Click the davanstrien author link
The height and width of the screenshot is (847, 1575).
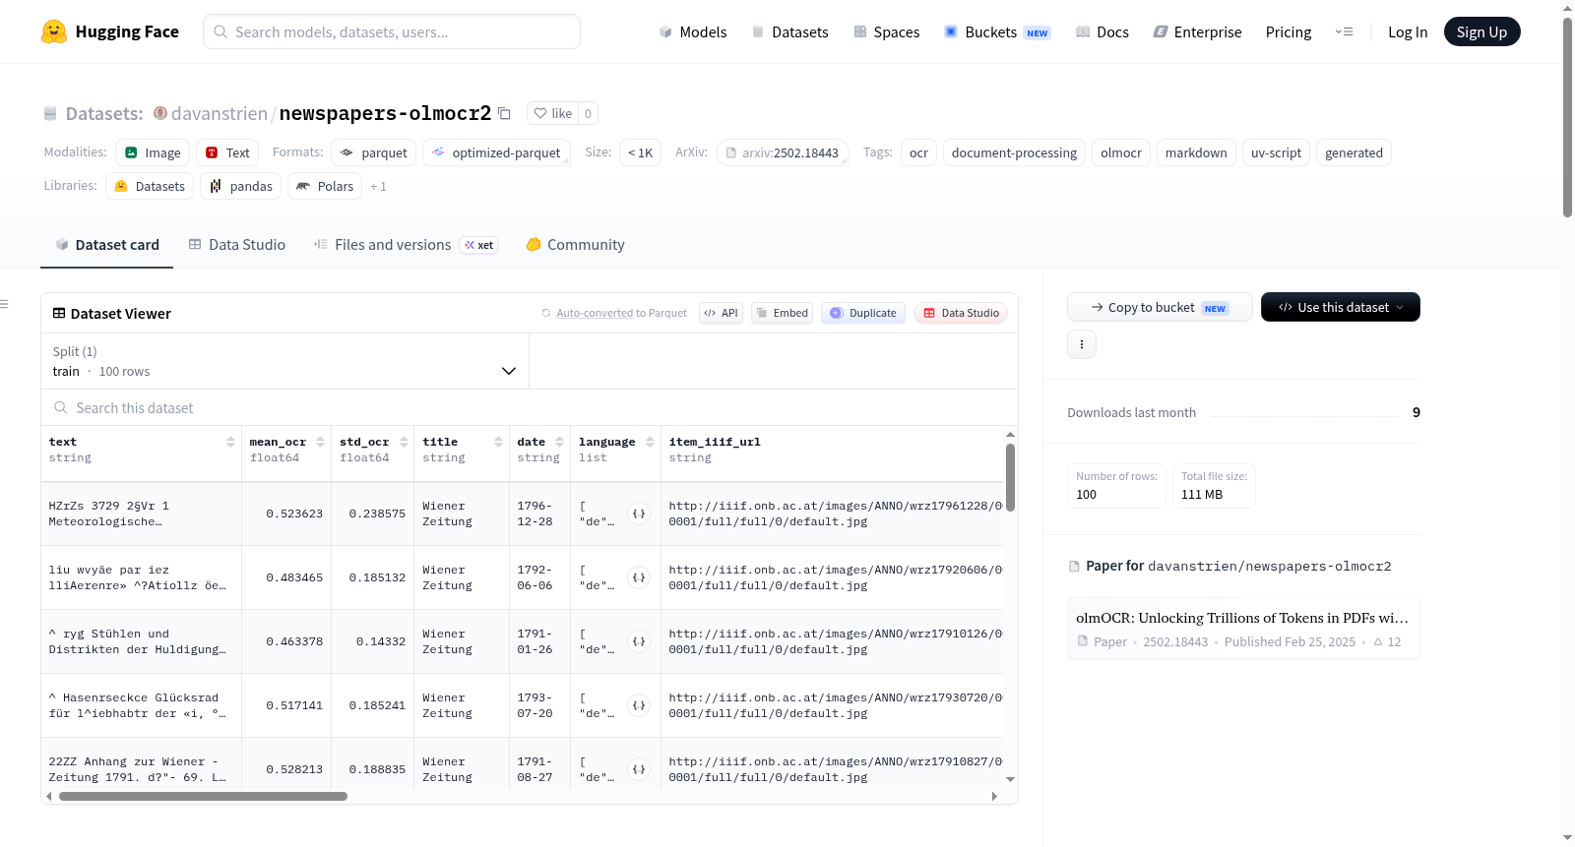pos(219,113)
